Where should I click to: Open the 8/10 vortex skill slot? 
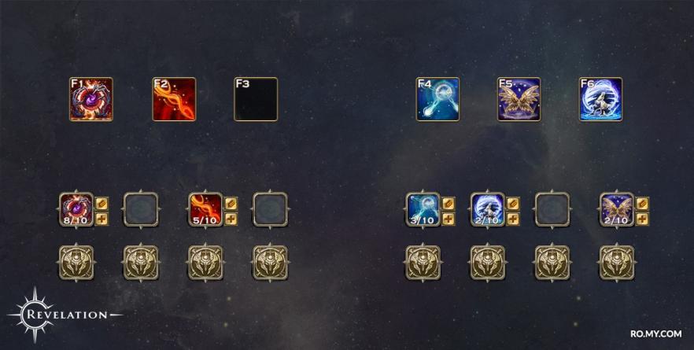click(76, 209)
